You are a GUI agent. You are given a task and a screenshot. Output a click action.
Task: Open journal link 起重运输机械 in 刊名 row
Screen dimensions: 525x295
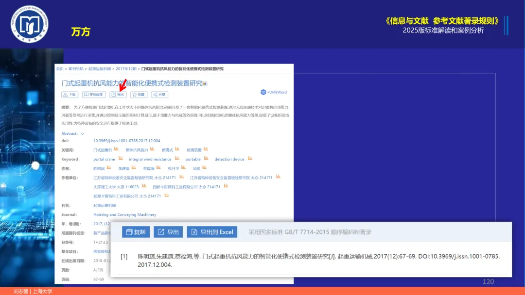click(105, 205)
